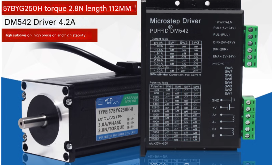Click the "4.20A" current value
272x165 pixels.
tap(158, 71)
